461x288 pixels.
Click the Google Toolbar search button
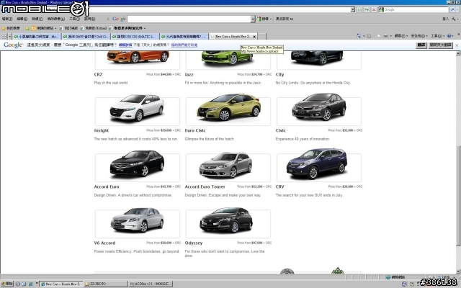(264, 19)
